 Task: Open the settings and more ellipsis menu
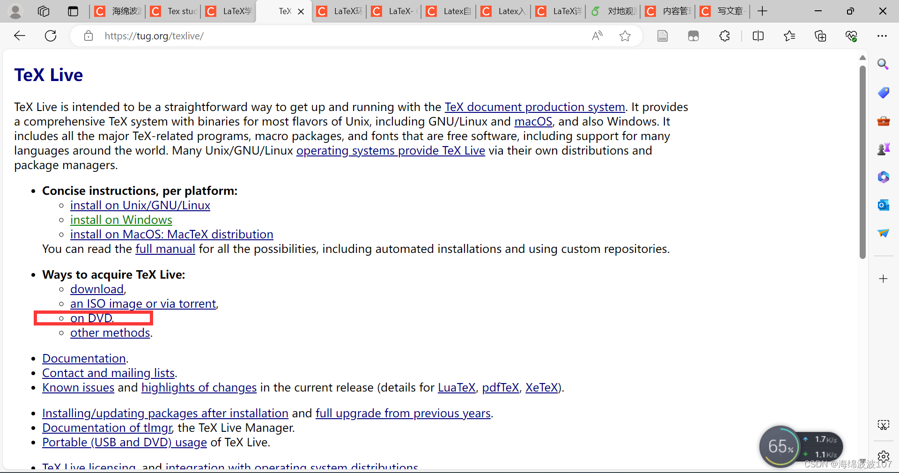(882, 36)
